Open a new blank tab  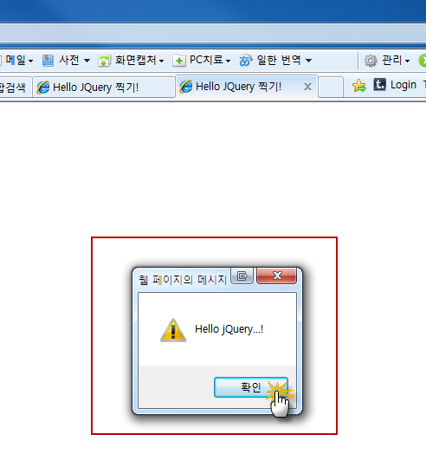[x=331, y=87]
